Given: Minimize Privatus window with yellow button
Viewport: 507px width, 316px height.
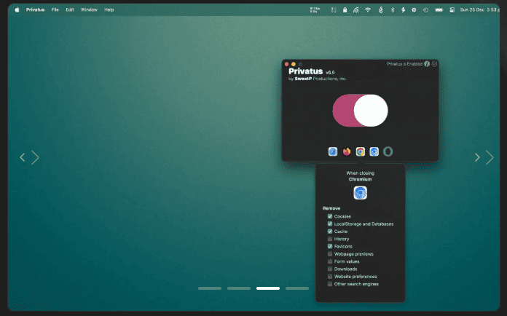Looking at the screenshot, I should tap(294, 64).
